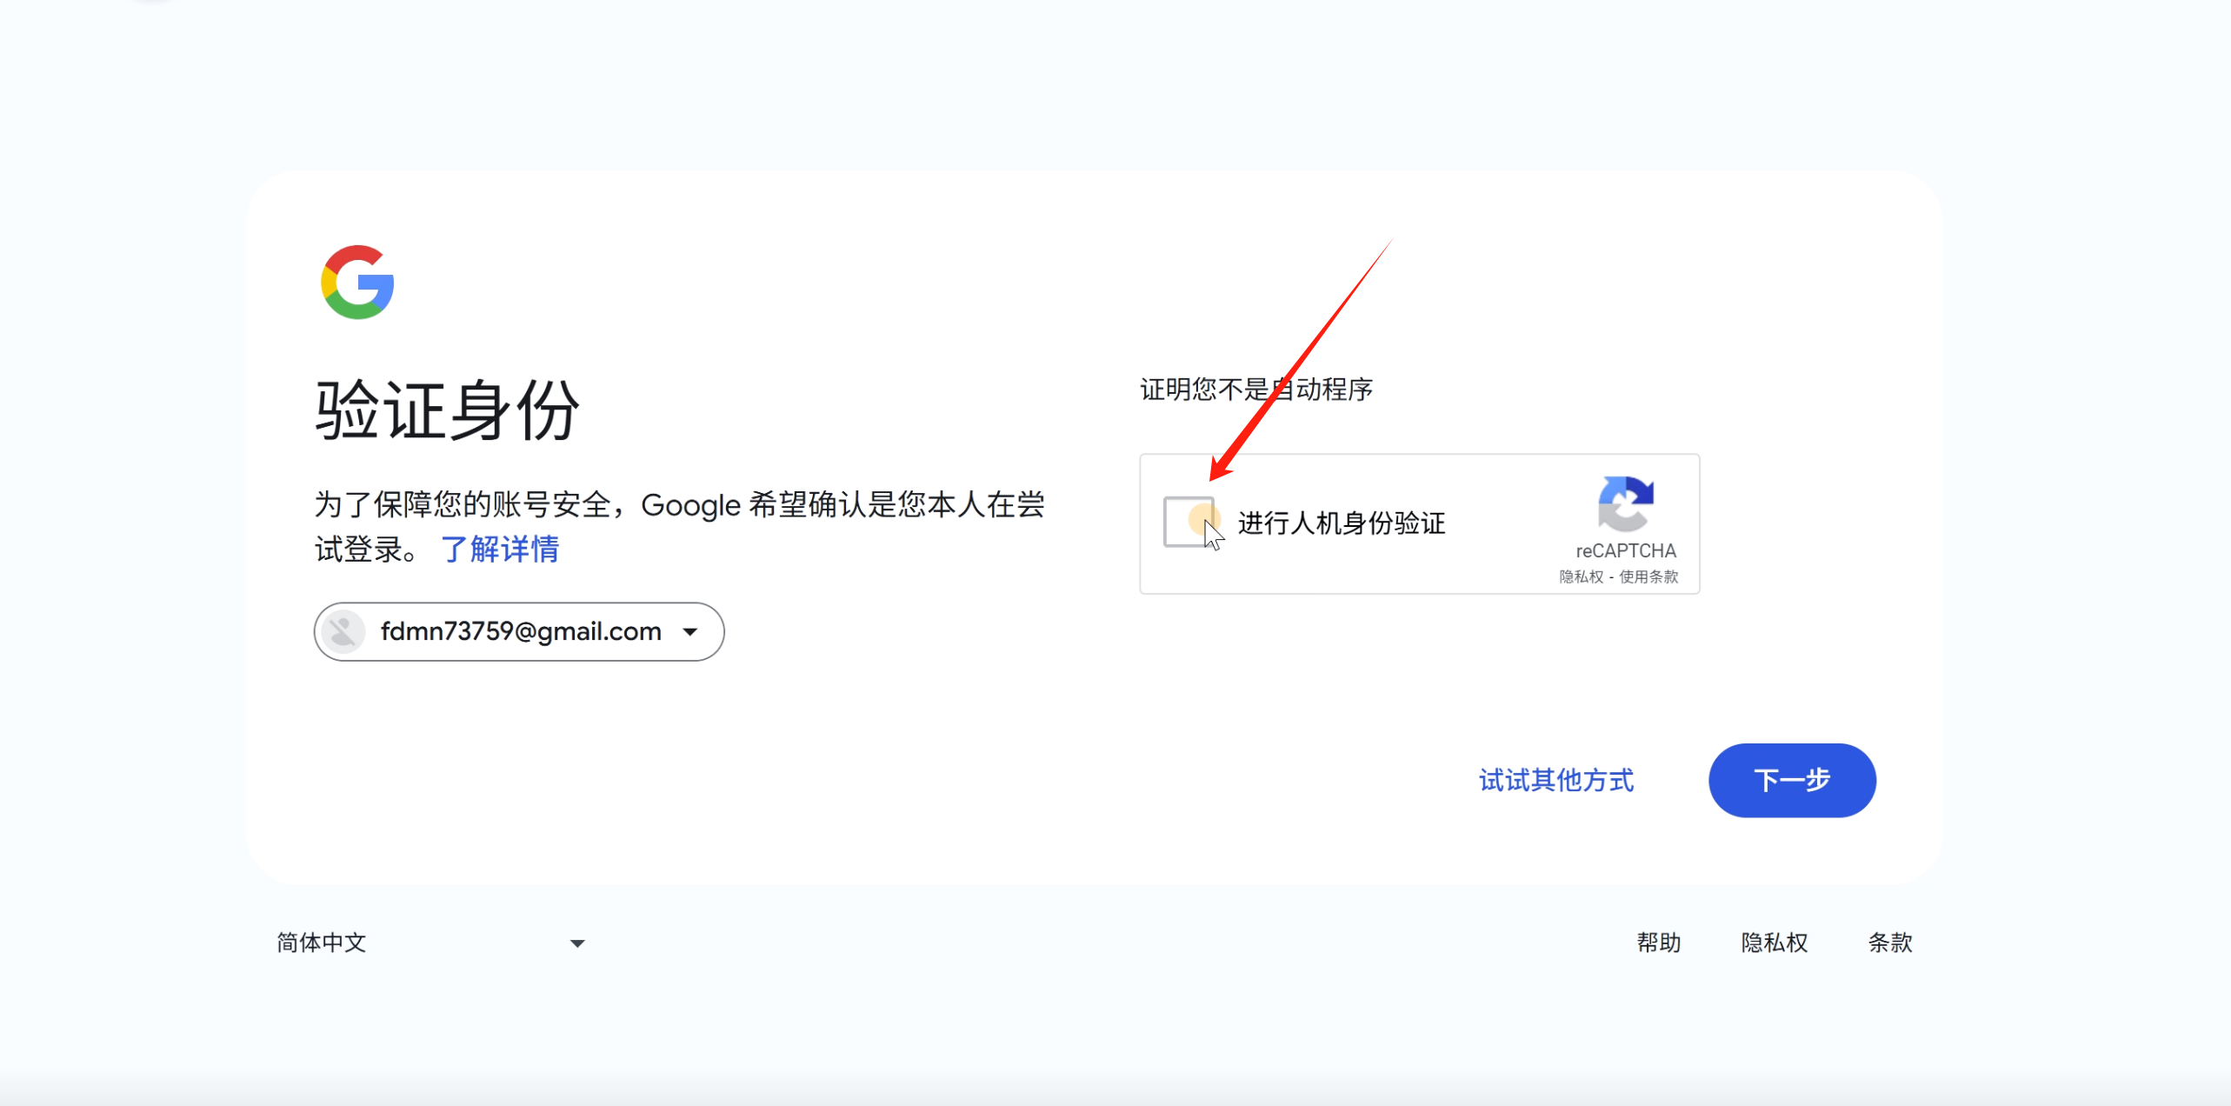The height and width of the screenshot is (1106, 2231).
Task: Click the arrow next to fdmn73759@gmail.com
Action: click(x=690, y=632)
